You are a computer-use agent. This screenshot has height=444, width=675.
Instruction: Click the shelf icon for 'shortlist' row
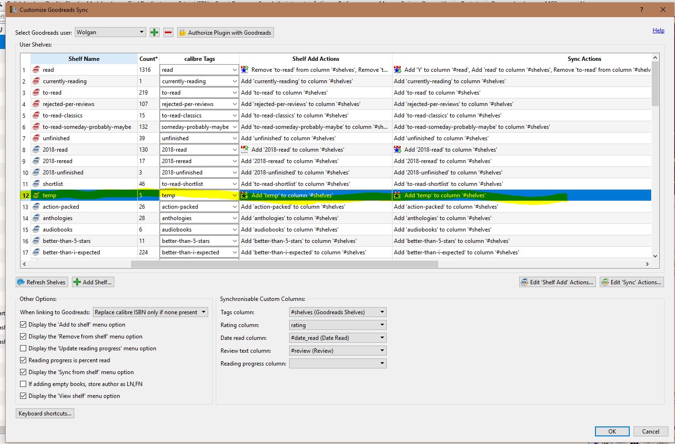tap(36, 184)
